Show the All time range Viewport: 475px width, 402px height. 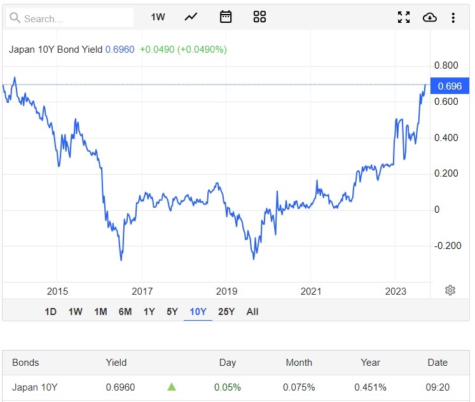pos(252,311)
